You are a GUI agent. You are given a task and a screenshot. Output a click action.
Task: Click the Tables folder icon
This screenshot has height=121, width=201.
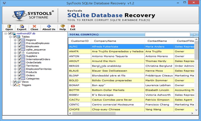(x=18, y=37)
